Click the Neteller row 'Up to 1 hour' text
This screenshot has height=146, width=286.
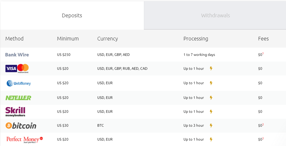point(194,98)
